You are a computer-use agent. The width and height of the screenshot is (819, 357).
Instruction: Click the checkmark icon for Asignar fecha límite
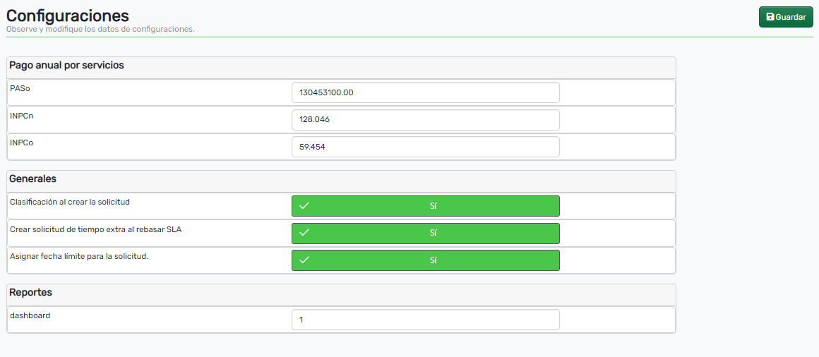pos(304,260)
